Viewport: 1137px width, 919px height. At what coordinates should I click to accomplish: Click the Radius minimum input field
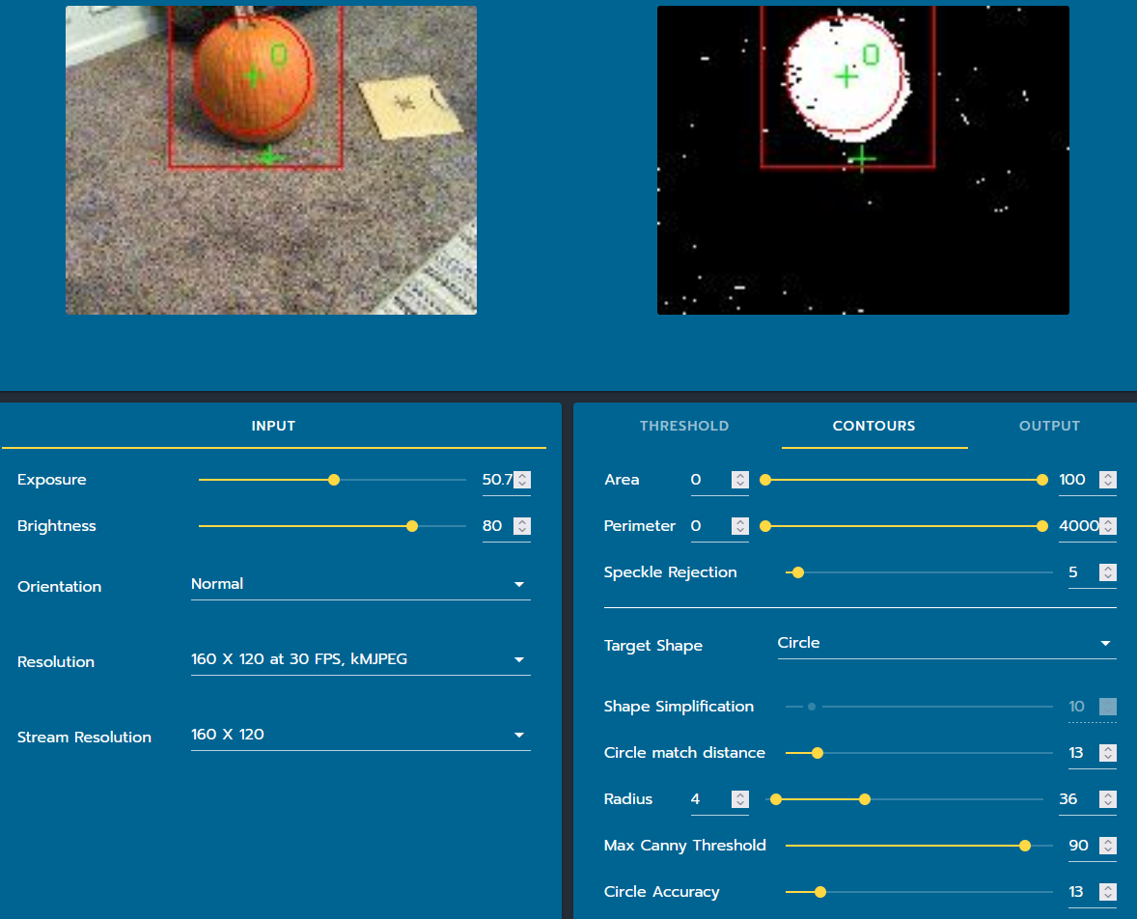coord(708,799)
